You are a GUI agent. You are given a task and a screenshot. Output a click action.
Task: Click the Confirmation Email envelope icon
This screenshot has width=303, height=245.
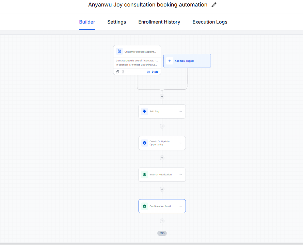(x=144, y=206)
